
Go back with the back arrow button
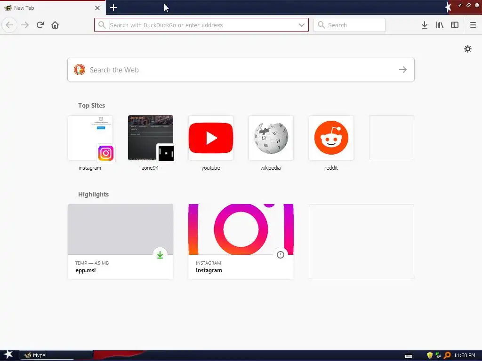9,25
